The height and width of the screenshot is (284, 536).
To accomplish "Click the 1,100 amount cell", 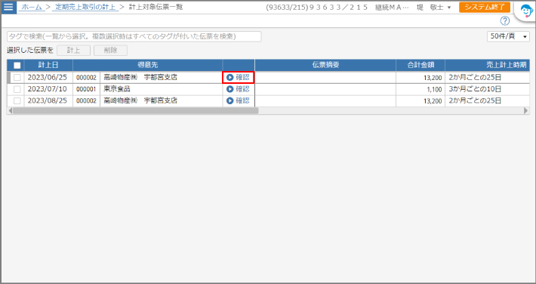I will (x=420, y=89).
